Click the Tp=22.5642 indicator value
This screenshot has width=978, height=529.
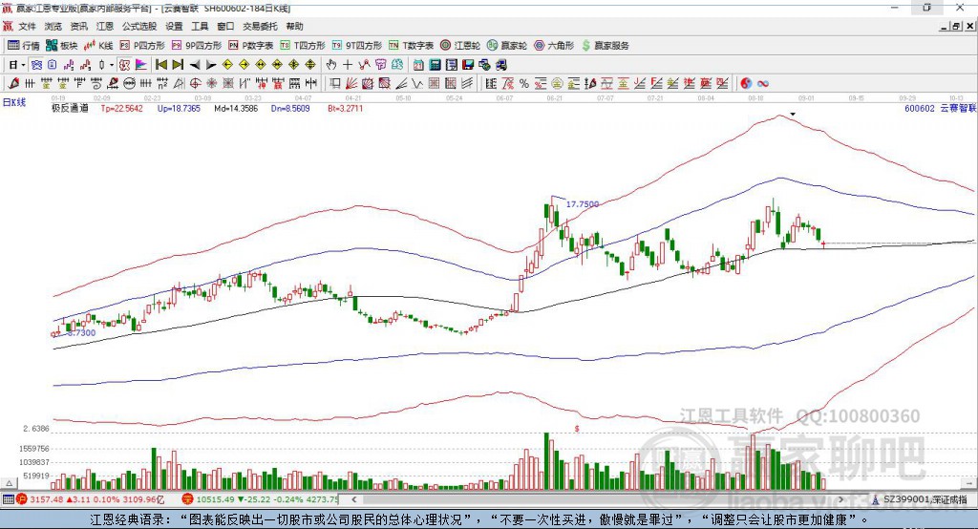pyautogui.click(x=121, y=108)
